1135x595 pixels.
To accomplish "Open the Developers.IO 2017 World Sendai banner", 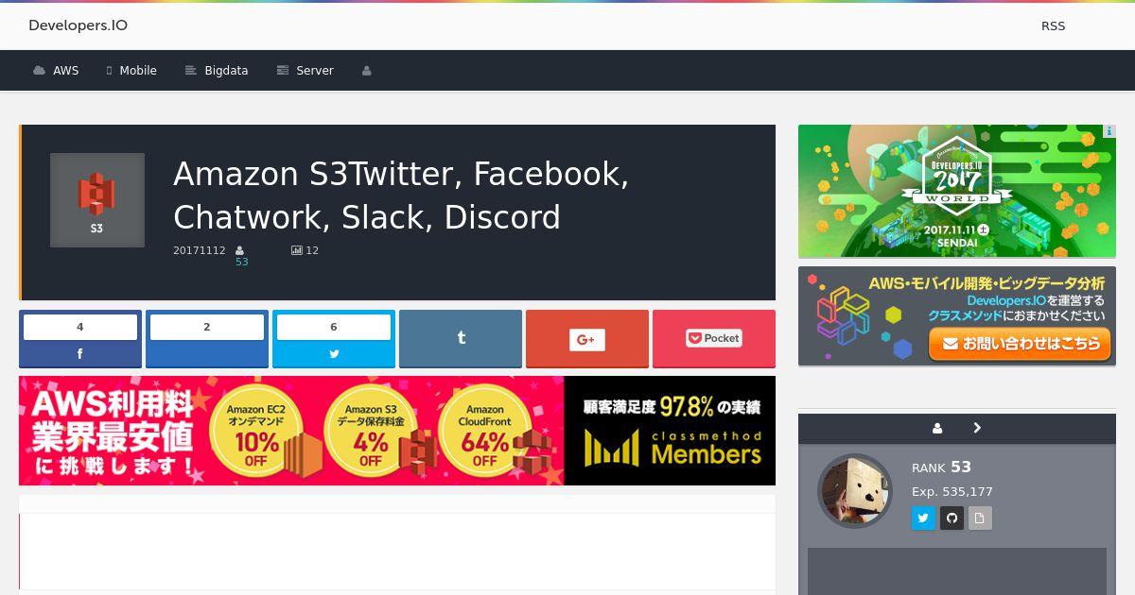I will coord(957,191).
